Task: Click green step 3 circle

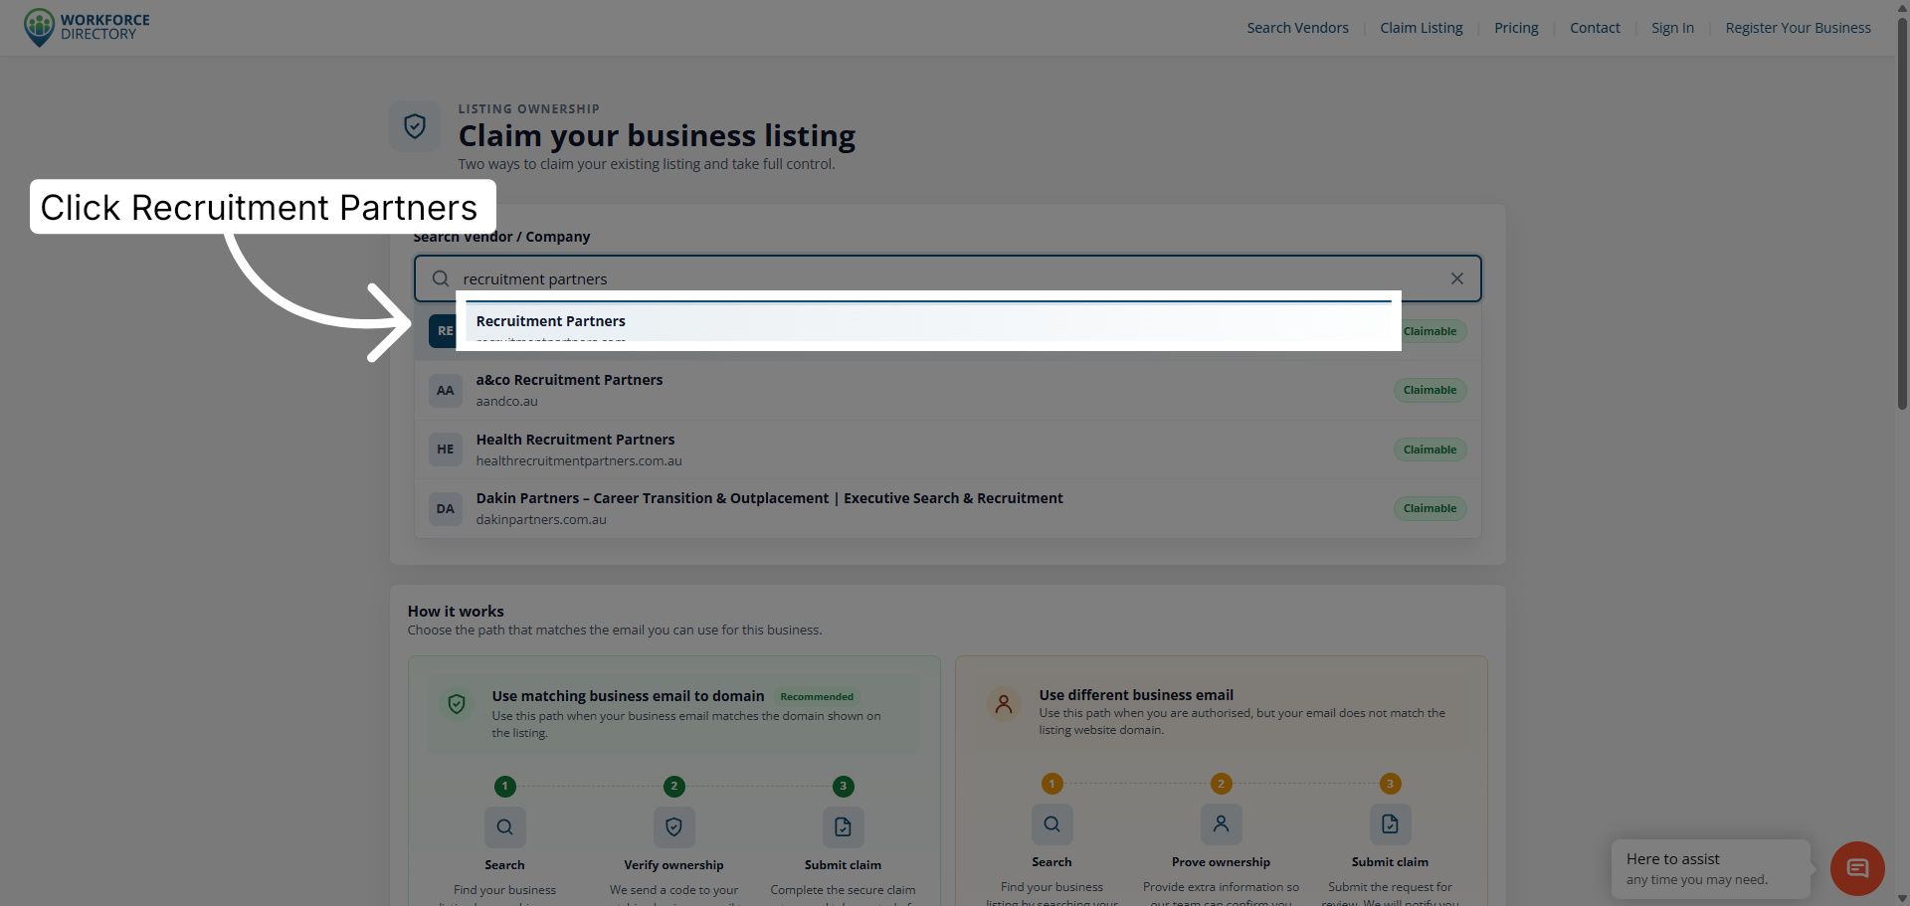Action: click(844, 787)
